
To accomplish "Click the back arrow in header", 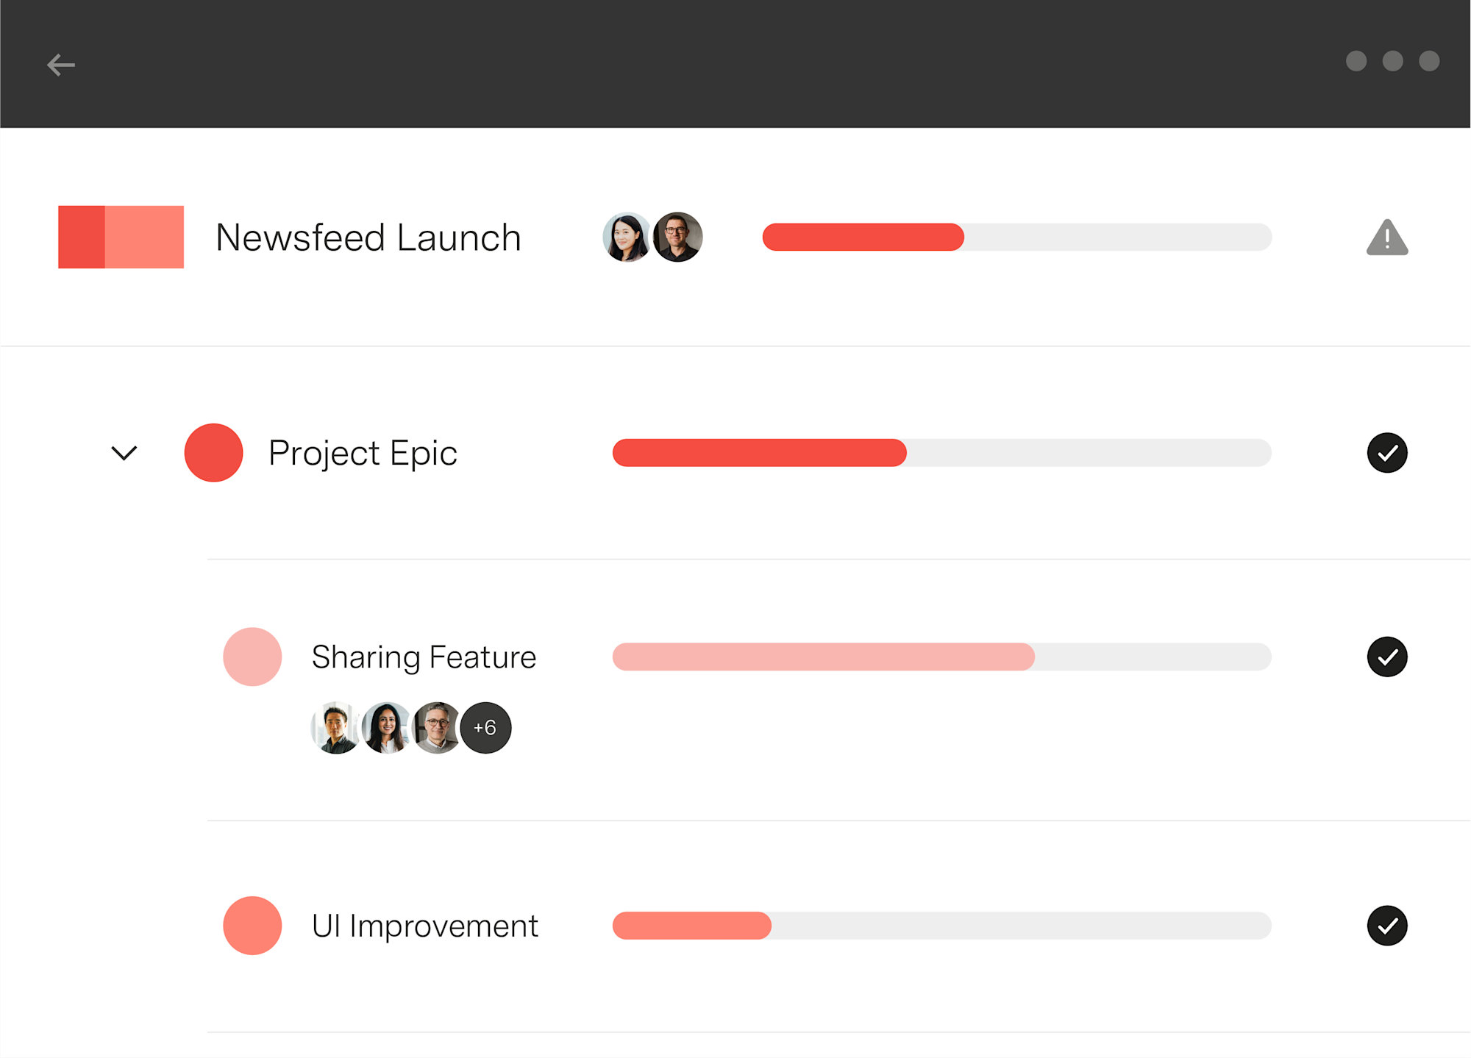I will pyautogui.click(x=61, y=65).
